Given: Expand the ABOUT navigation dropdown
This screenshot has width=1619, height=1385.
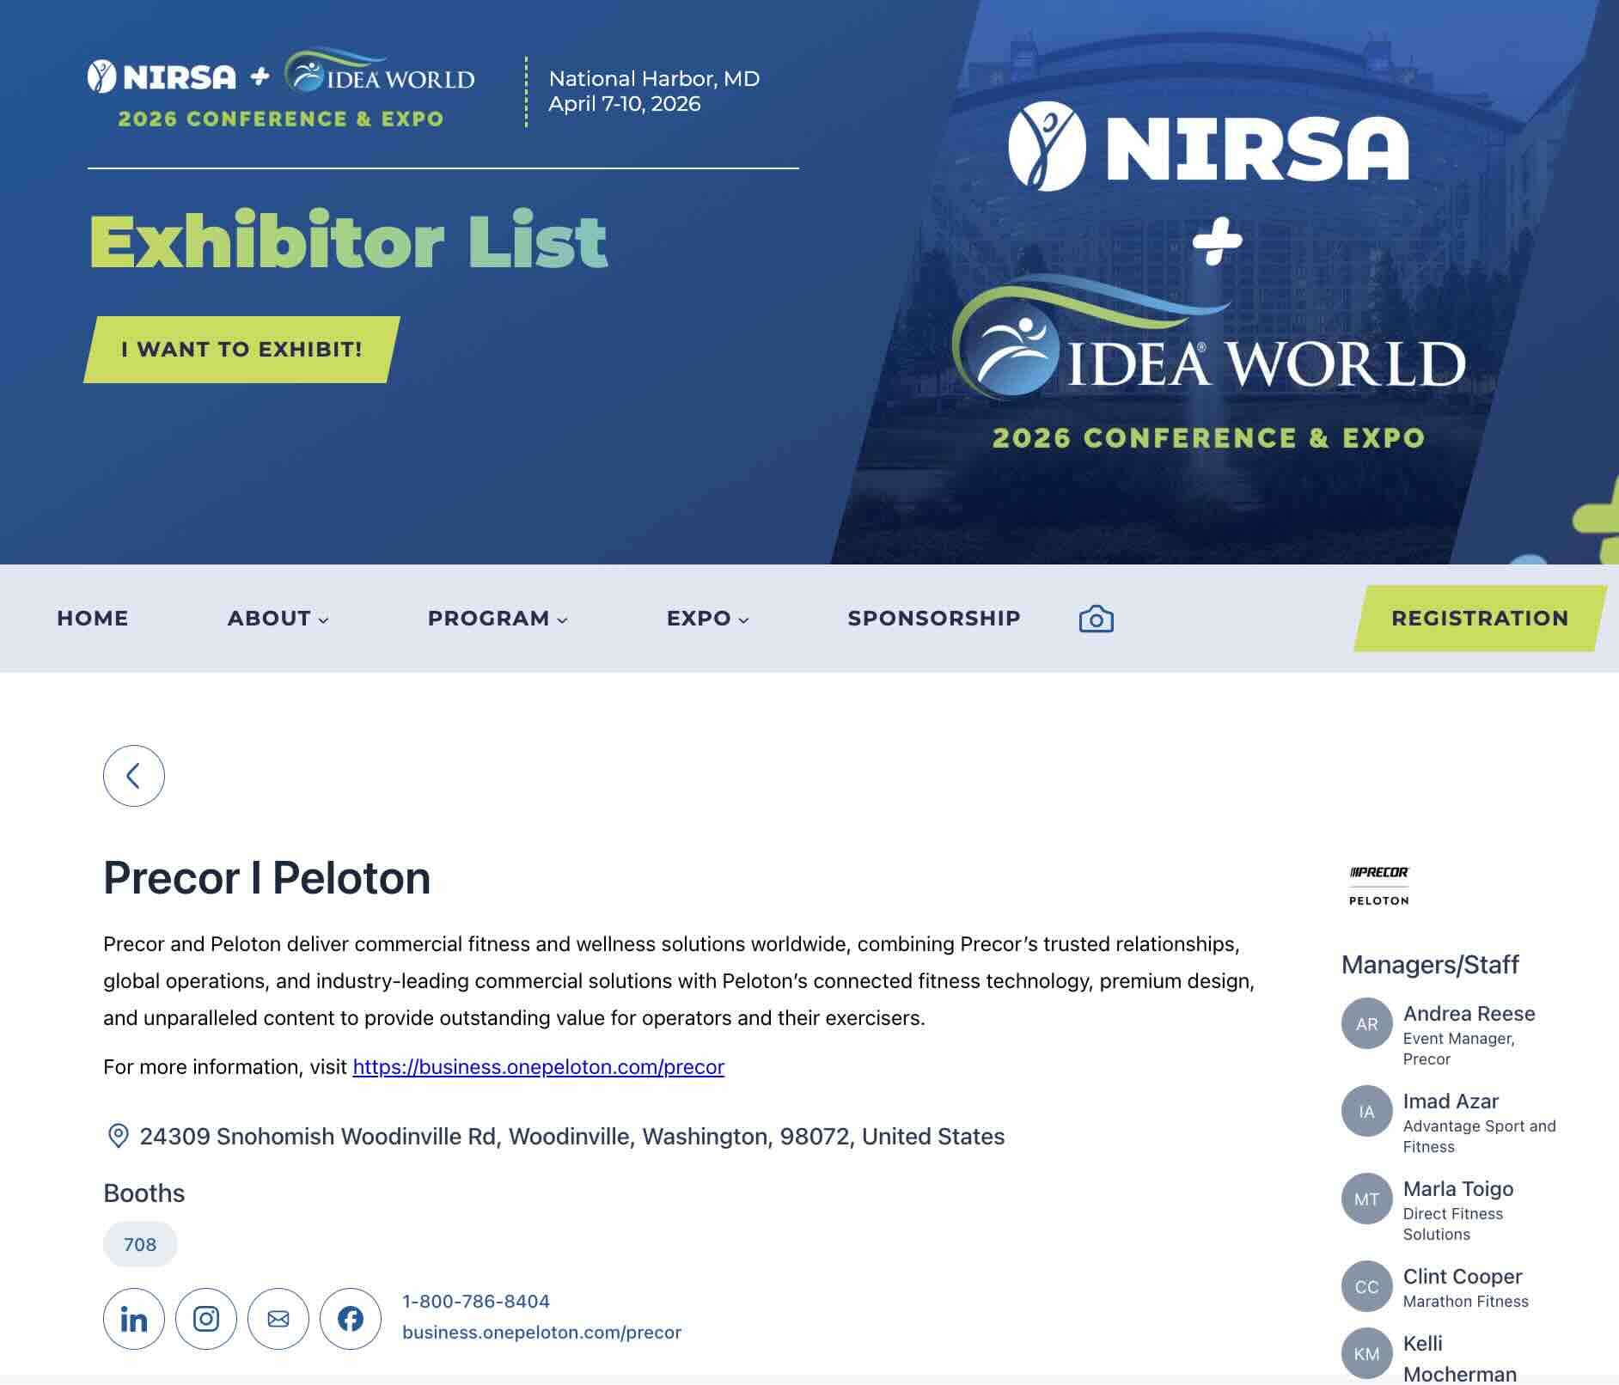Looking at the screenshot, I should (277, 618).
